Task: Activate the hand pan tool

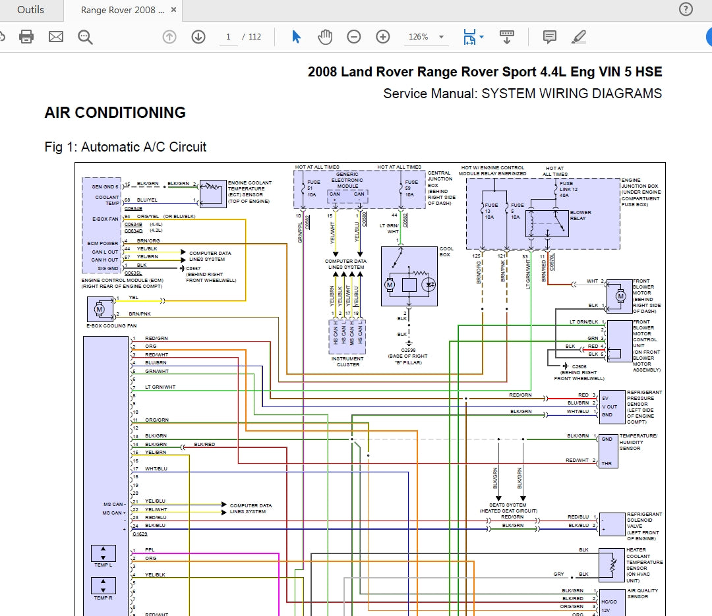Action: click(x=325, y=37)
